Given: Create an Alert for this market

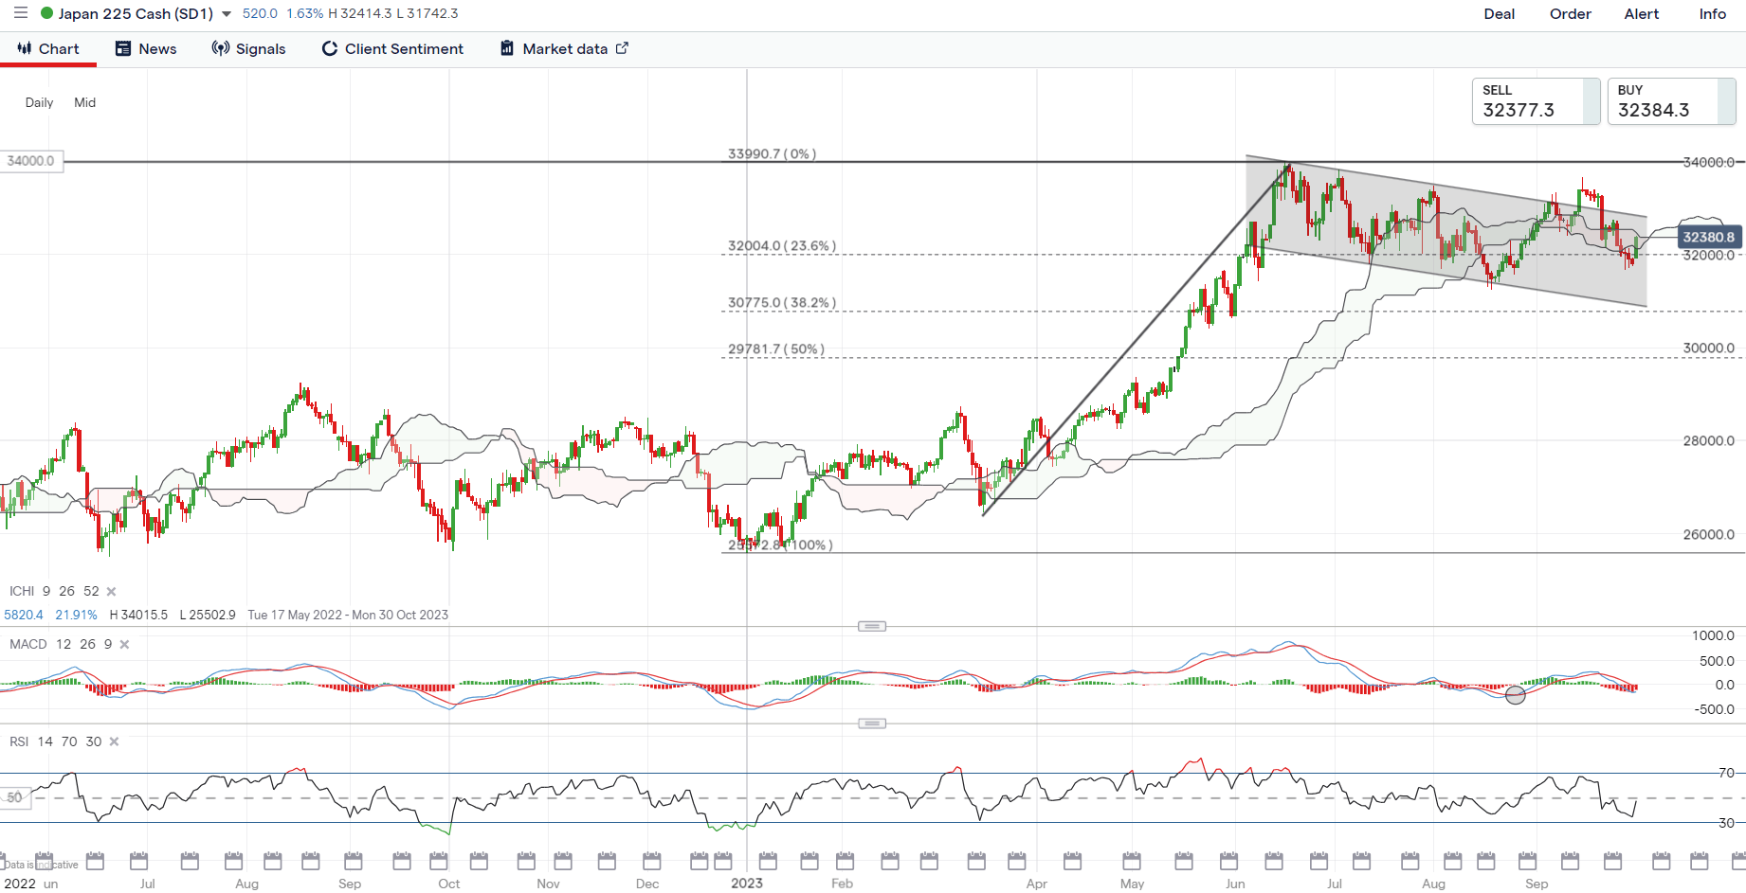Looking at the screenshot, I should click(x=1641, y=14).
